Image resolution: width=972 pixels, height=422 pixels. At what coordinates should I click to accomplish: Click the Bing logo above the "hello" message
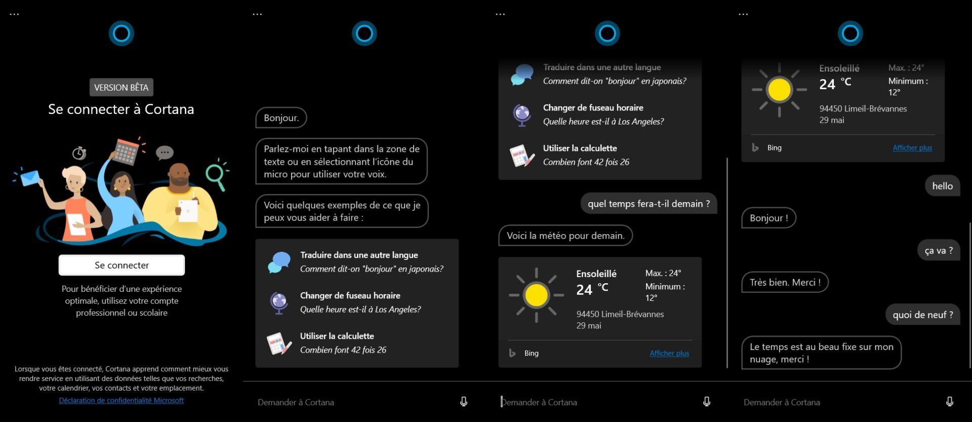[x=755, y=148]
